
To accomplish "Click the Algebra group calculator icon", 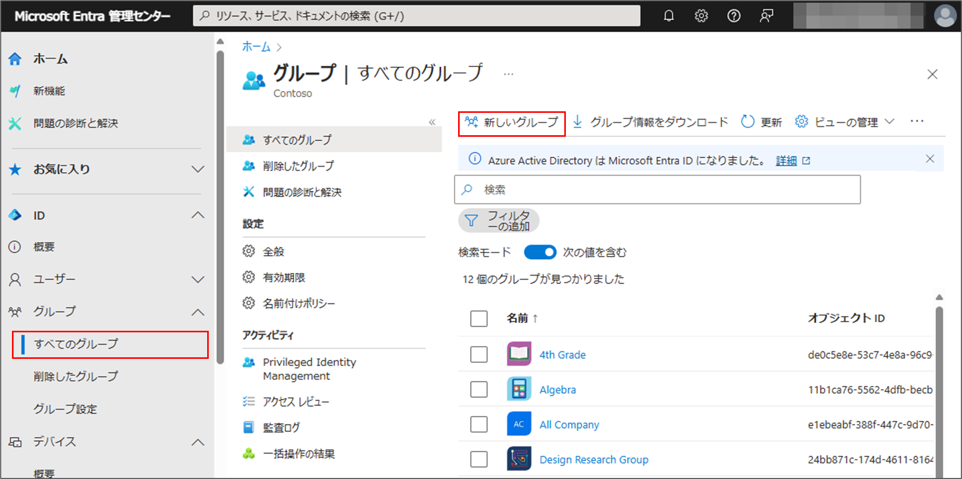I will [x=519, y=389].
